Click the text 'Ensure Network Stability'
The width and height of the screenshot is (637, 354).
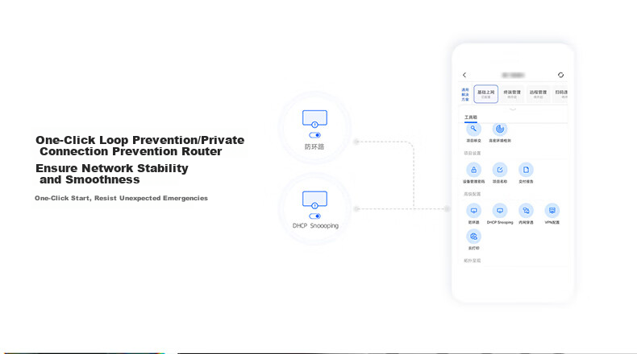click(112, 168)
